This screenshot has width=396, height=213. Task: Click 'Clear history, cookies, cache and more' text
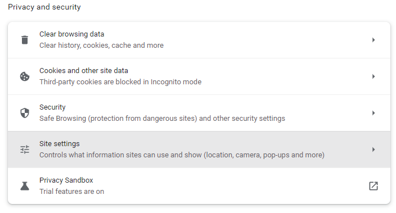pyautogui.click(x=101, y=46)
